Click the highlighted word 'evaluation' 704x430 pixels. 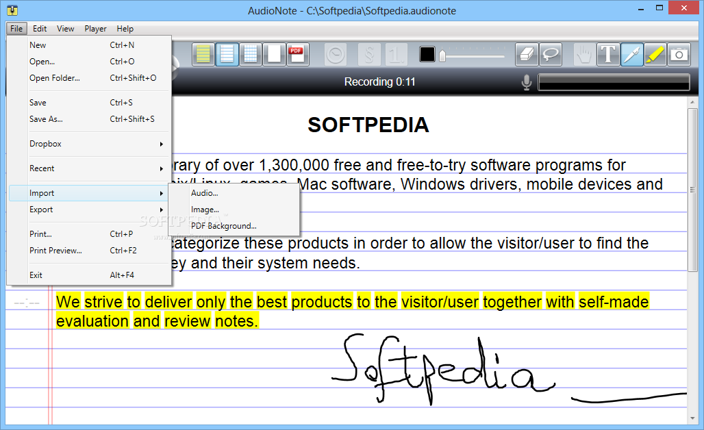(92, 321)
